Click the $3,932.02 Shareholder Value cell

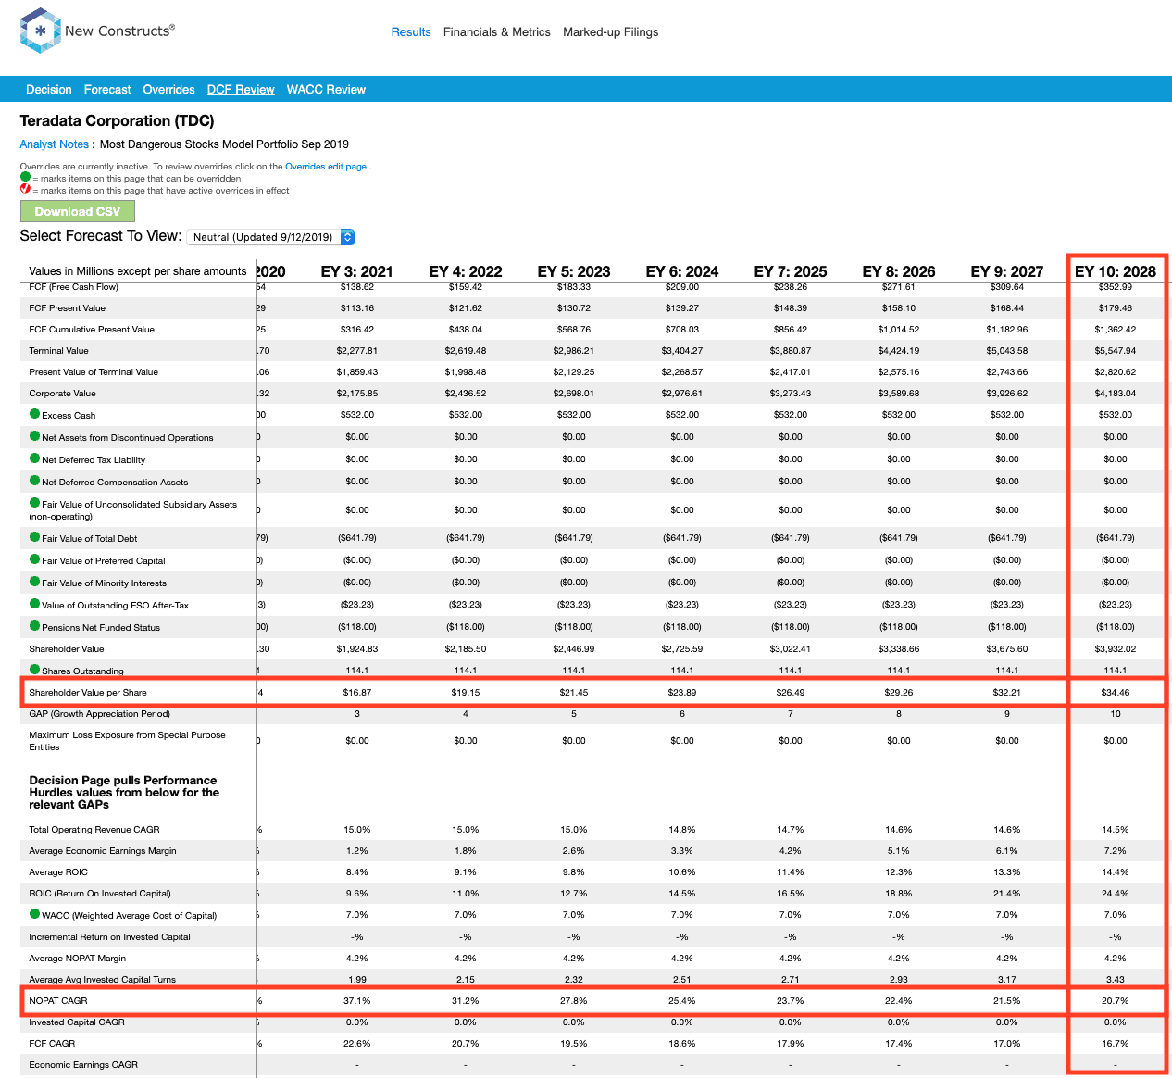(x=1116, y=649)
